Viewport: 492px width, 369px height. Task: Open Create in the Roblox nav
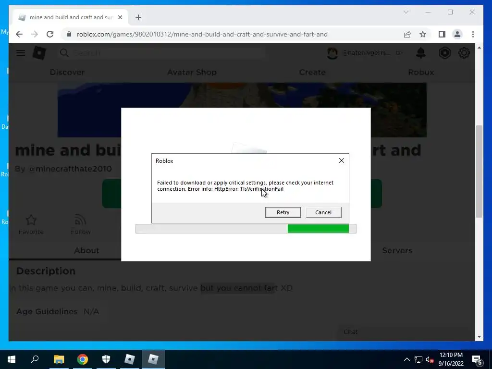(x=312, y=72)
